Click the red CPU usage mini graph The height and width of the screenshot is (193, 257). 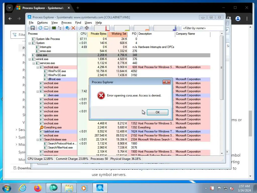click(x=102, y=28)
